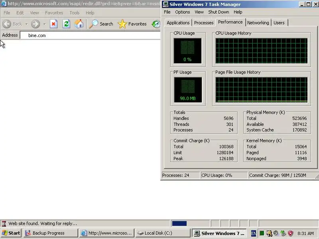The height and width of the screenshot is (239, 319).
Task: Click the Page File Usage History graph
Action: pyautogui.click(x=262, y=90)
